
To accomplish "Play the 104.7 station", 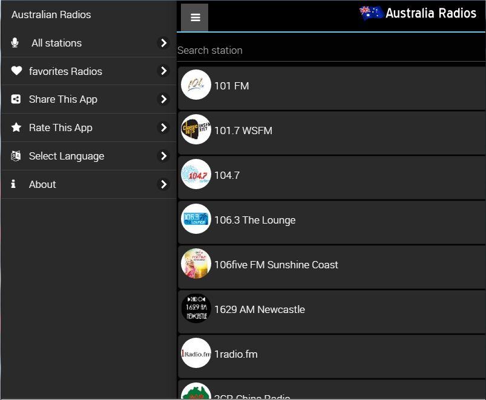I will pyautogui.click(x=332, y=178).
